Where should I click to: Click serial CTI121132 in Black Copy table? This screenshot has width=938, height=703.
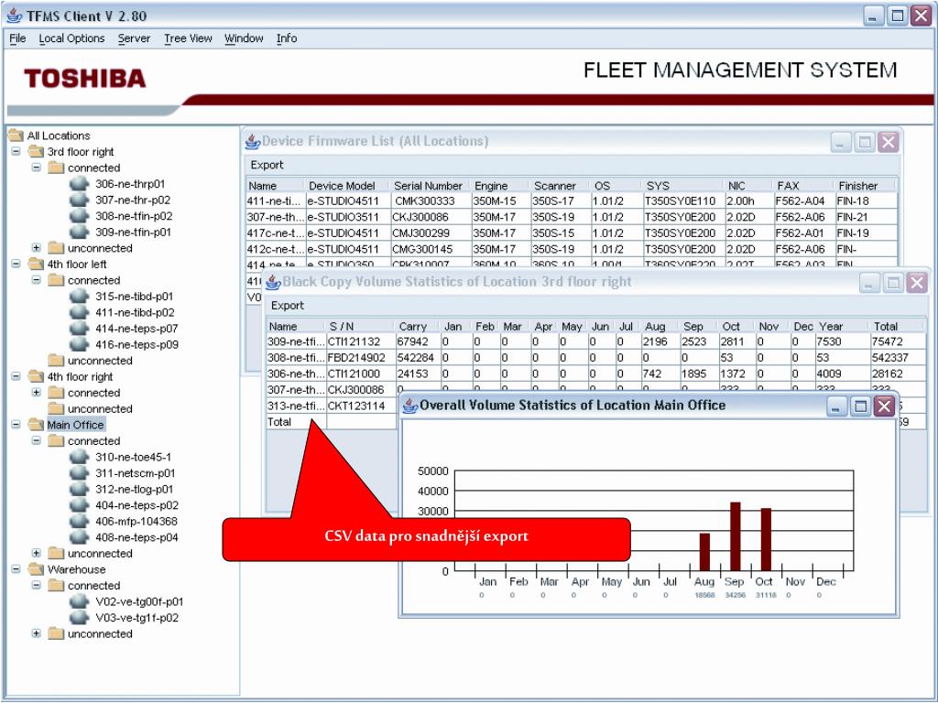360,342
